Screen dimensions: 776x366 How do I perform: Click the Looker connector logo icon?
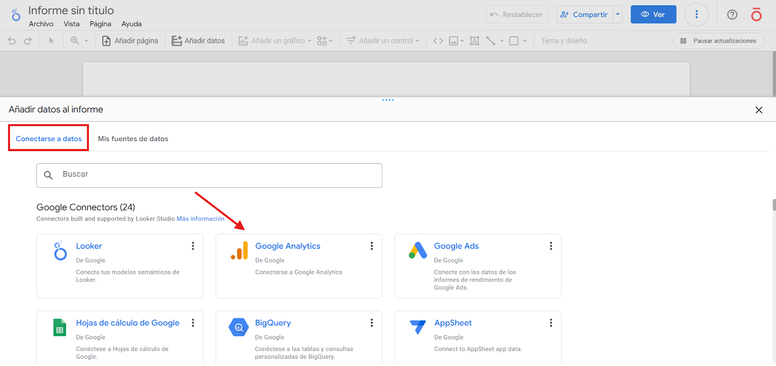(x=60, y=251)
